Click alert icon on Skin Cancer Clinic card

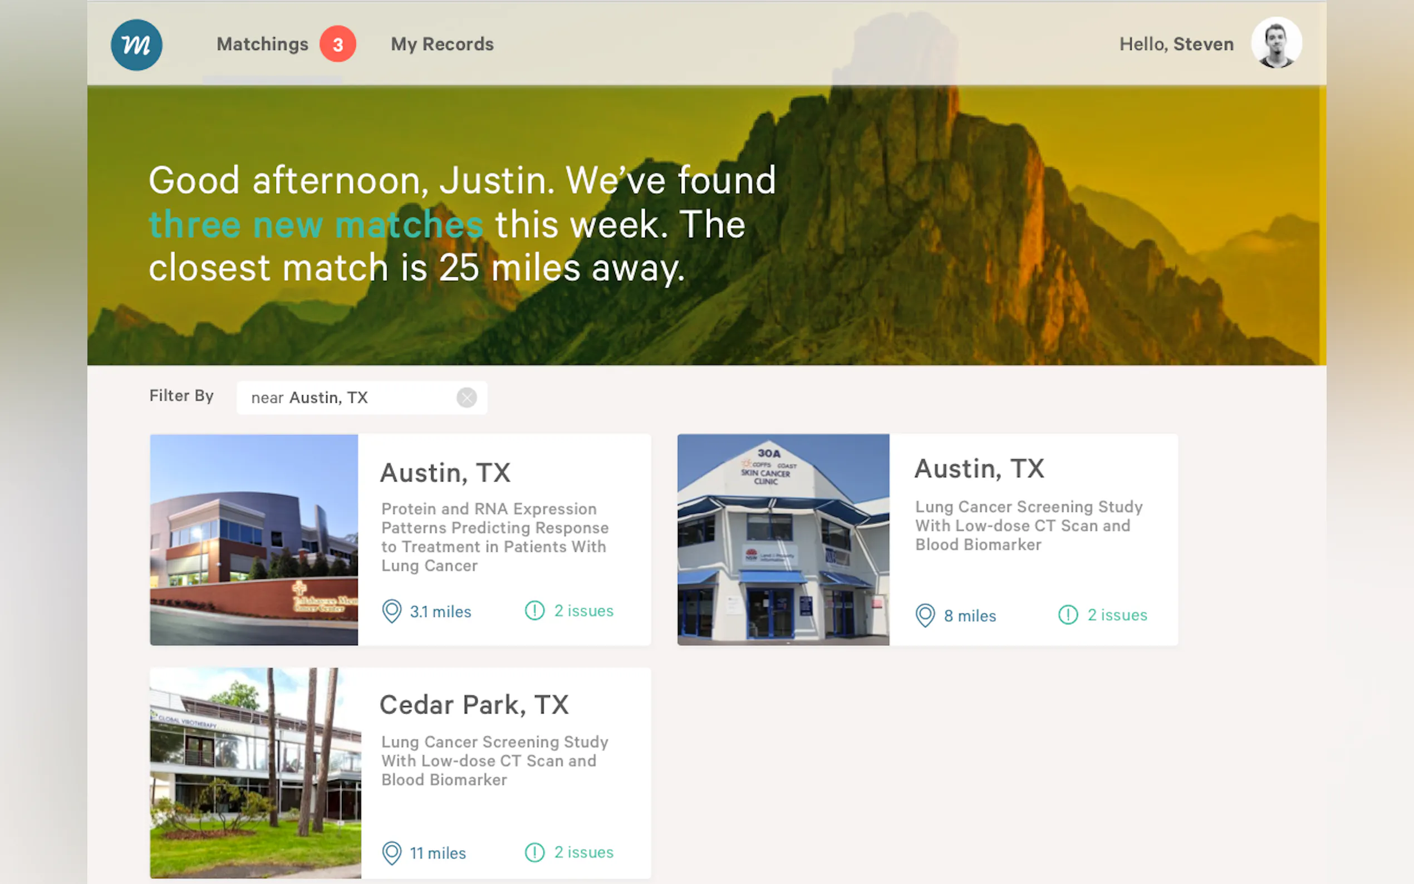point(1068,615)
